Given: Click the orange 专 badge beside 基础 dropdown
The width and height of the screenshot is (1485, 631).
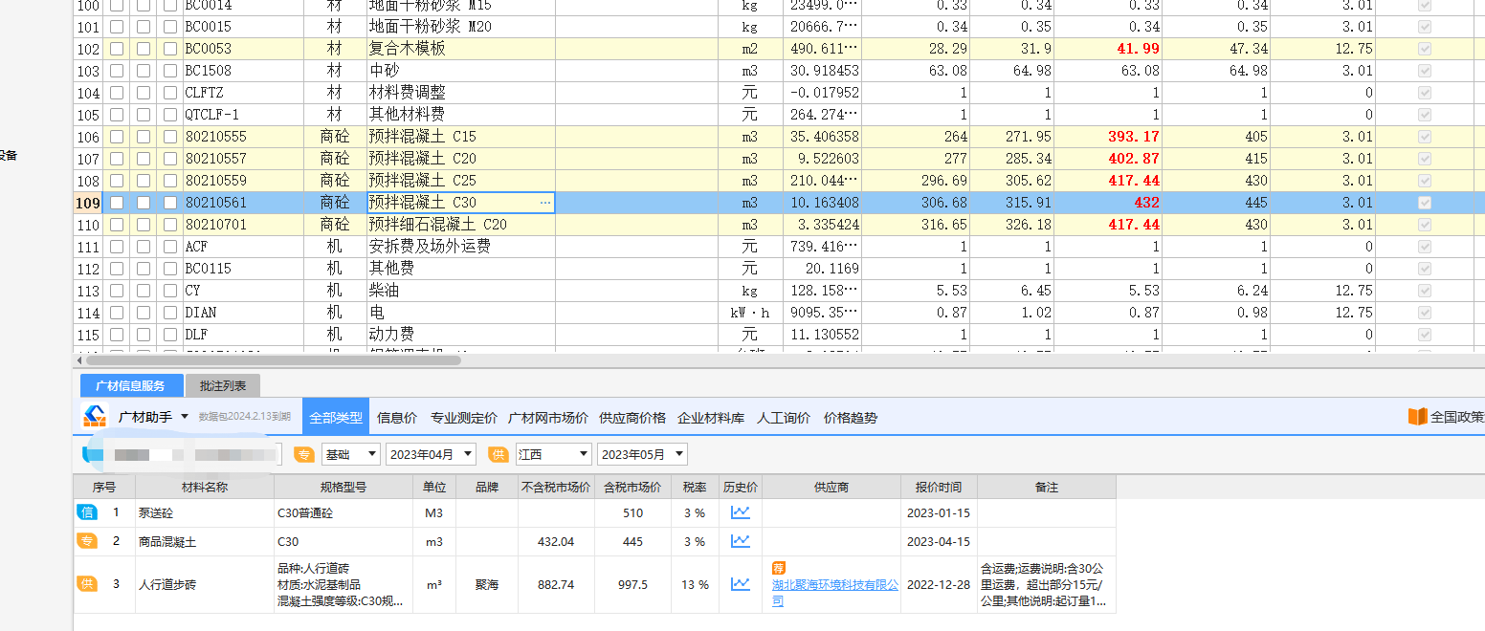Looking at the screenshot, I should [x=304, y=454].
